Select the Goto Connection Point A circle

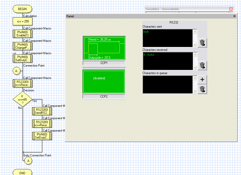tap(28, 161)
